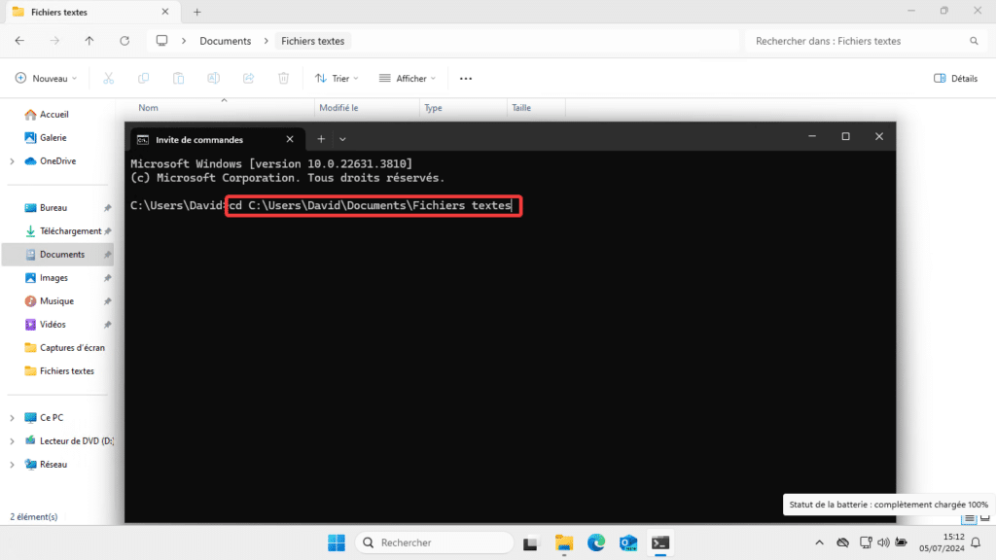Select the Cut icon in the toolbar

click(108, 78)
